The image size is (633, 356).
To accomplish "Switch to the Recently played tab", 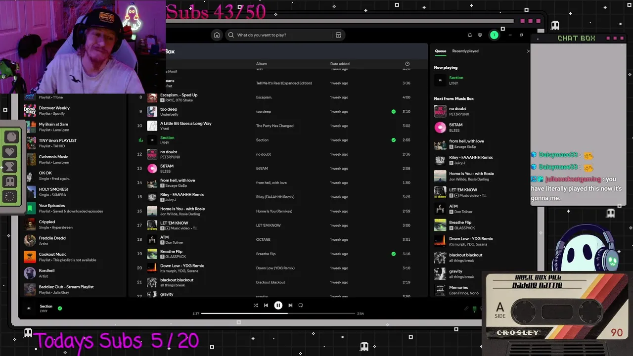I will (465, 51).
